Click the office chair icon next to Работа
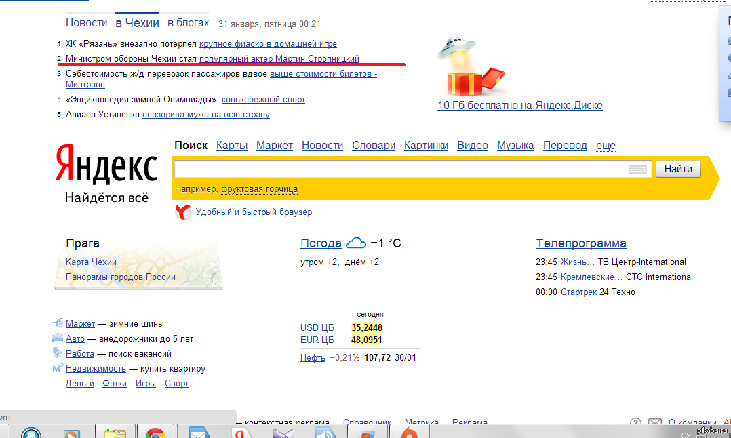The width and height of the screenshot is (731, 438). (58, 353)
